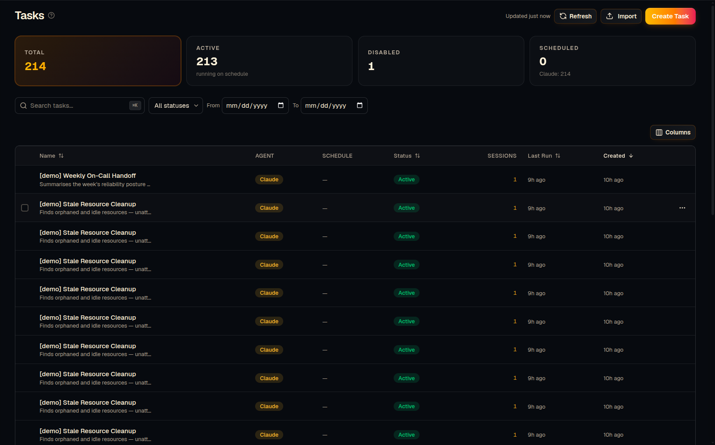Image resolution: width=715 pixels, height=445 pixels.
Task: Open the All statuses dropdown
Action: tap(175, 106)
